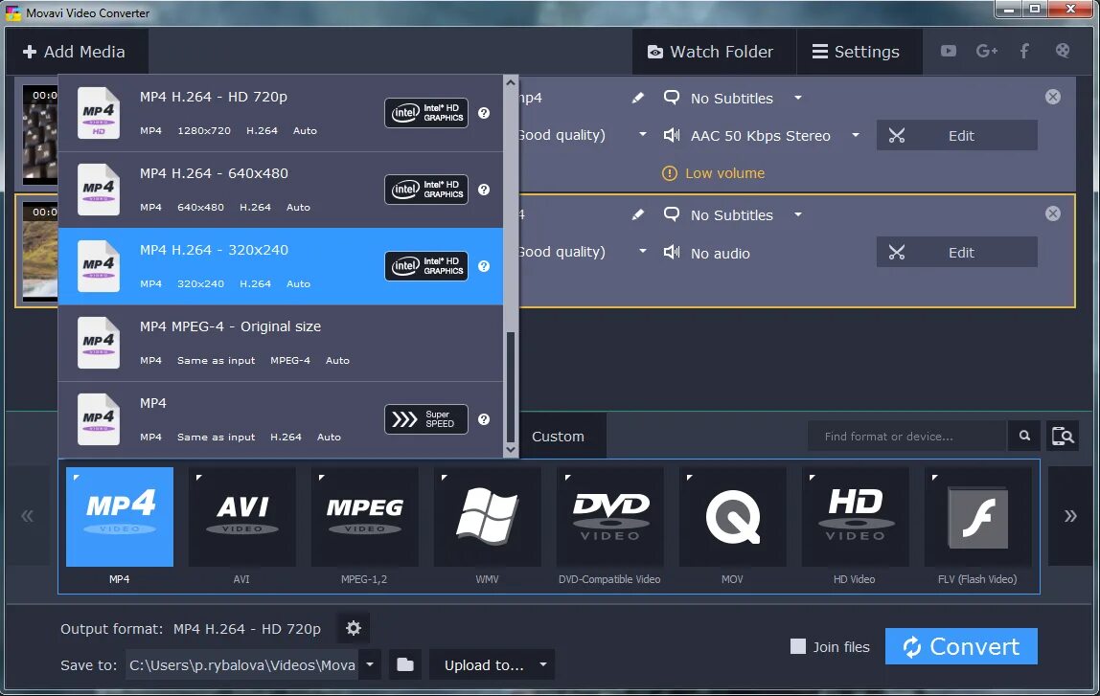Click Edit button for the second file
This screenshot has width=1100, height=696.
(x=956, y=252)
